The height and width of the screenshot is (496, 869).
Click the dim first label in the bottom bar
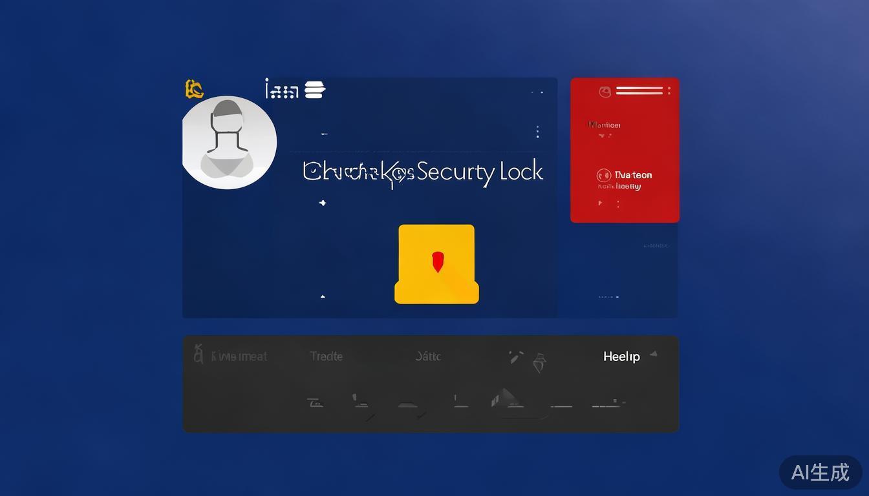click(239, 356)
